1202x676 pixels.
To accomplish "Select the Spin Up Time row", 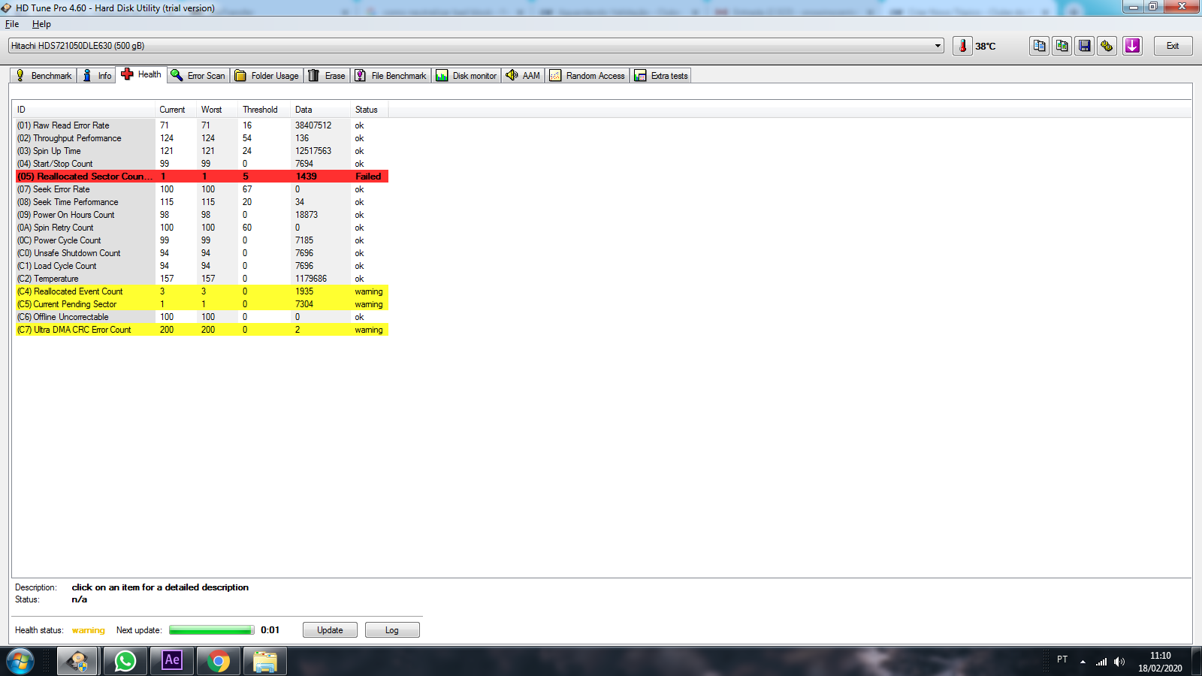I will point(202,151).
